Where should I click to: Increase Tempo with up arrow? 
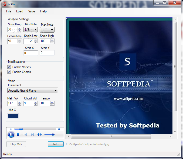coord(52,102)
